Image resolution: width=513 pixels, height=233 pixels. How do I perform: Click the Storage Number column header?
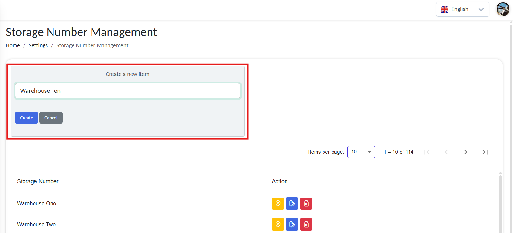pos(38,181)
